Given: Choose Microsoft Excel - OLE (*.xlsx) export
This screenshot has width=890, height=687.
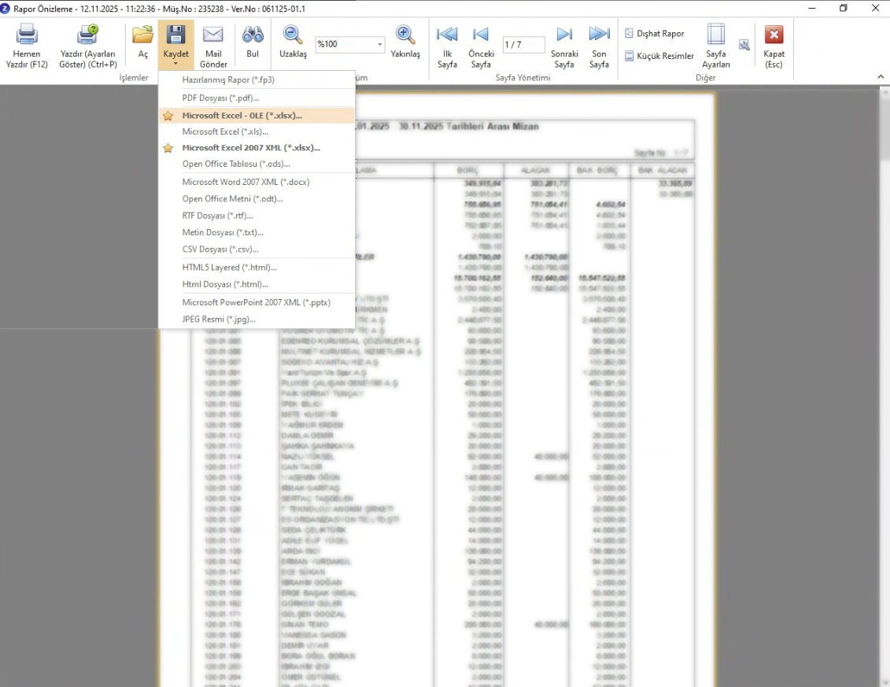Looking at the screenshot, I should (242, 116).
